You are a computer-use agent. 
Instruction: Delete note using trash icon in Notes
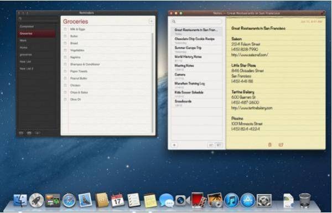point(270,145)
